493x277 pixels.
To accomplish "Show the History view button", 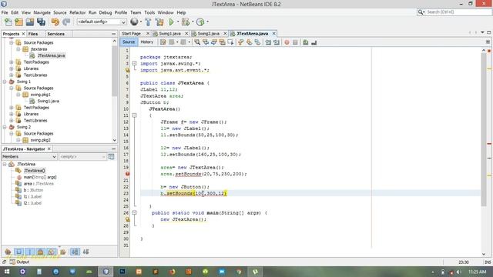I will coord(147,42).
